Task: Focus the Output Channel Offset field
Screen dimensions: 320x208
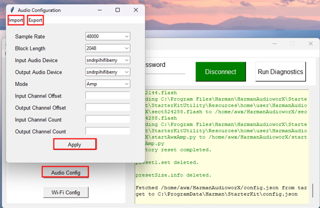Action: coord(108,107)
